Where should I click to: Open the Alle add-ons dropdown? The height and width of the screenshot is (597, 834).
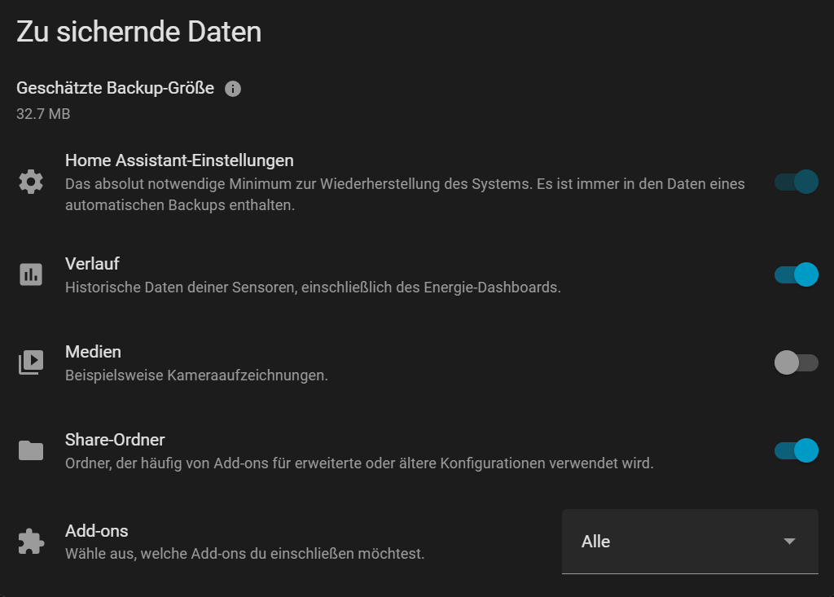pyautogui.click(x=689, y=541)
